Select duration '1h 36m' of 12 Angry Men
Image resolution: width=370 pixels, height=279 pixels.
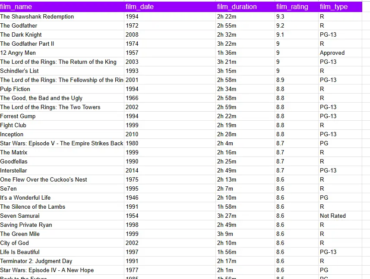(x=245, y=53)
